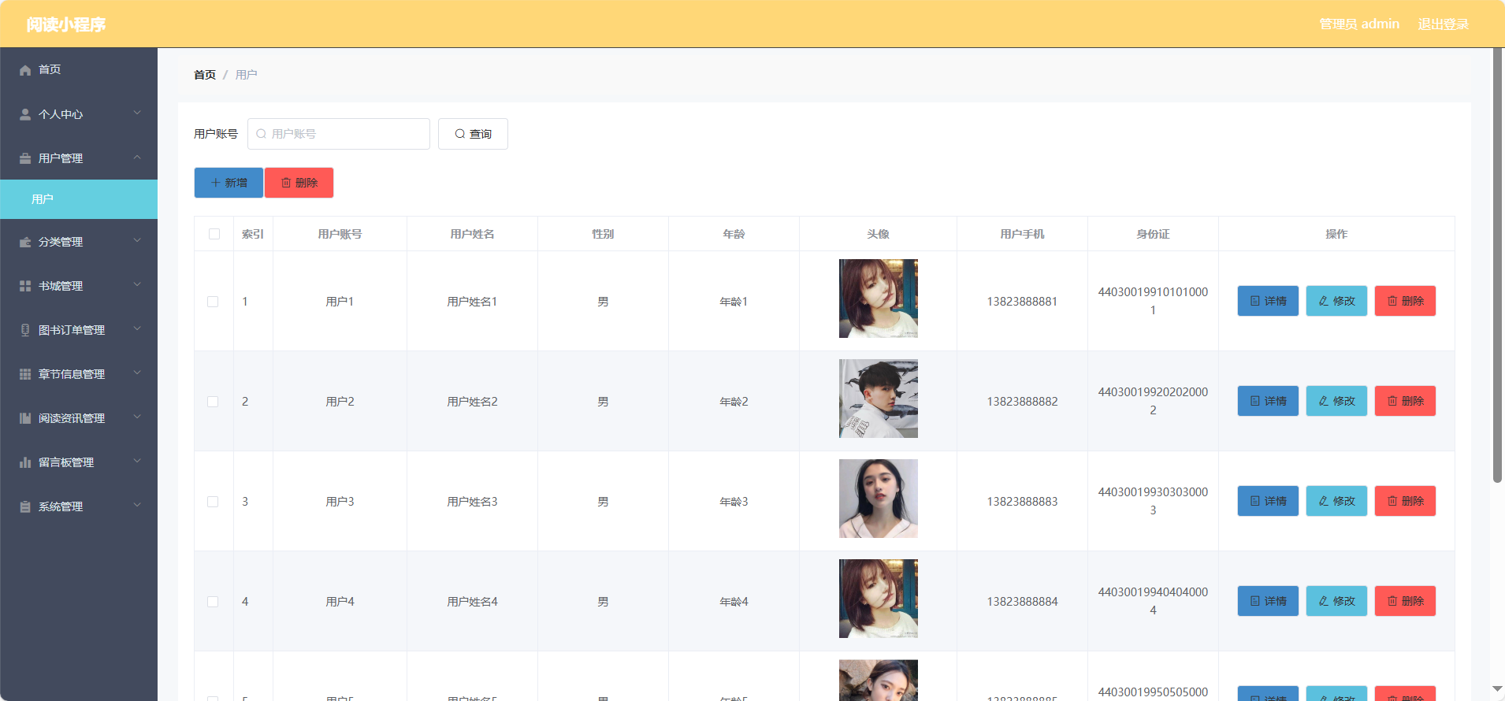
Task: Click the bar chart icon beside 留言板管理
Action: (x=25, y=462)
